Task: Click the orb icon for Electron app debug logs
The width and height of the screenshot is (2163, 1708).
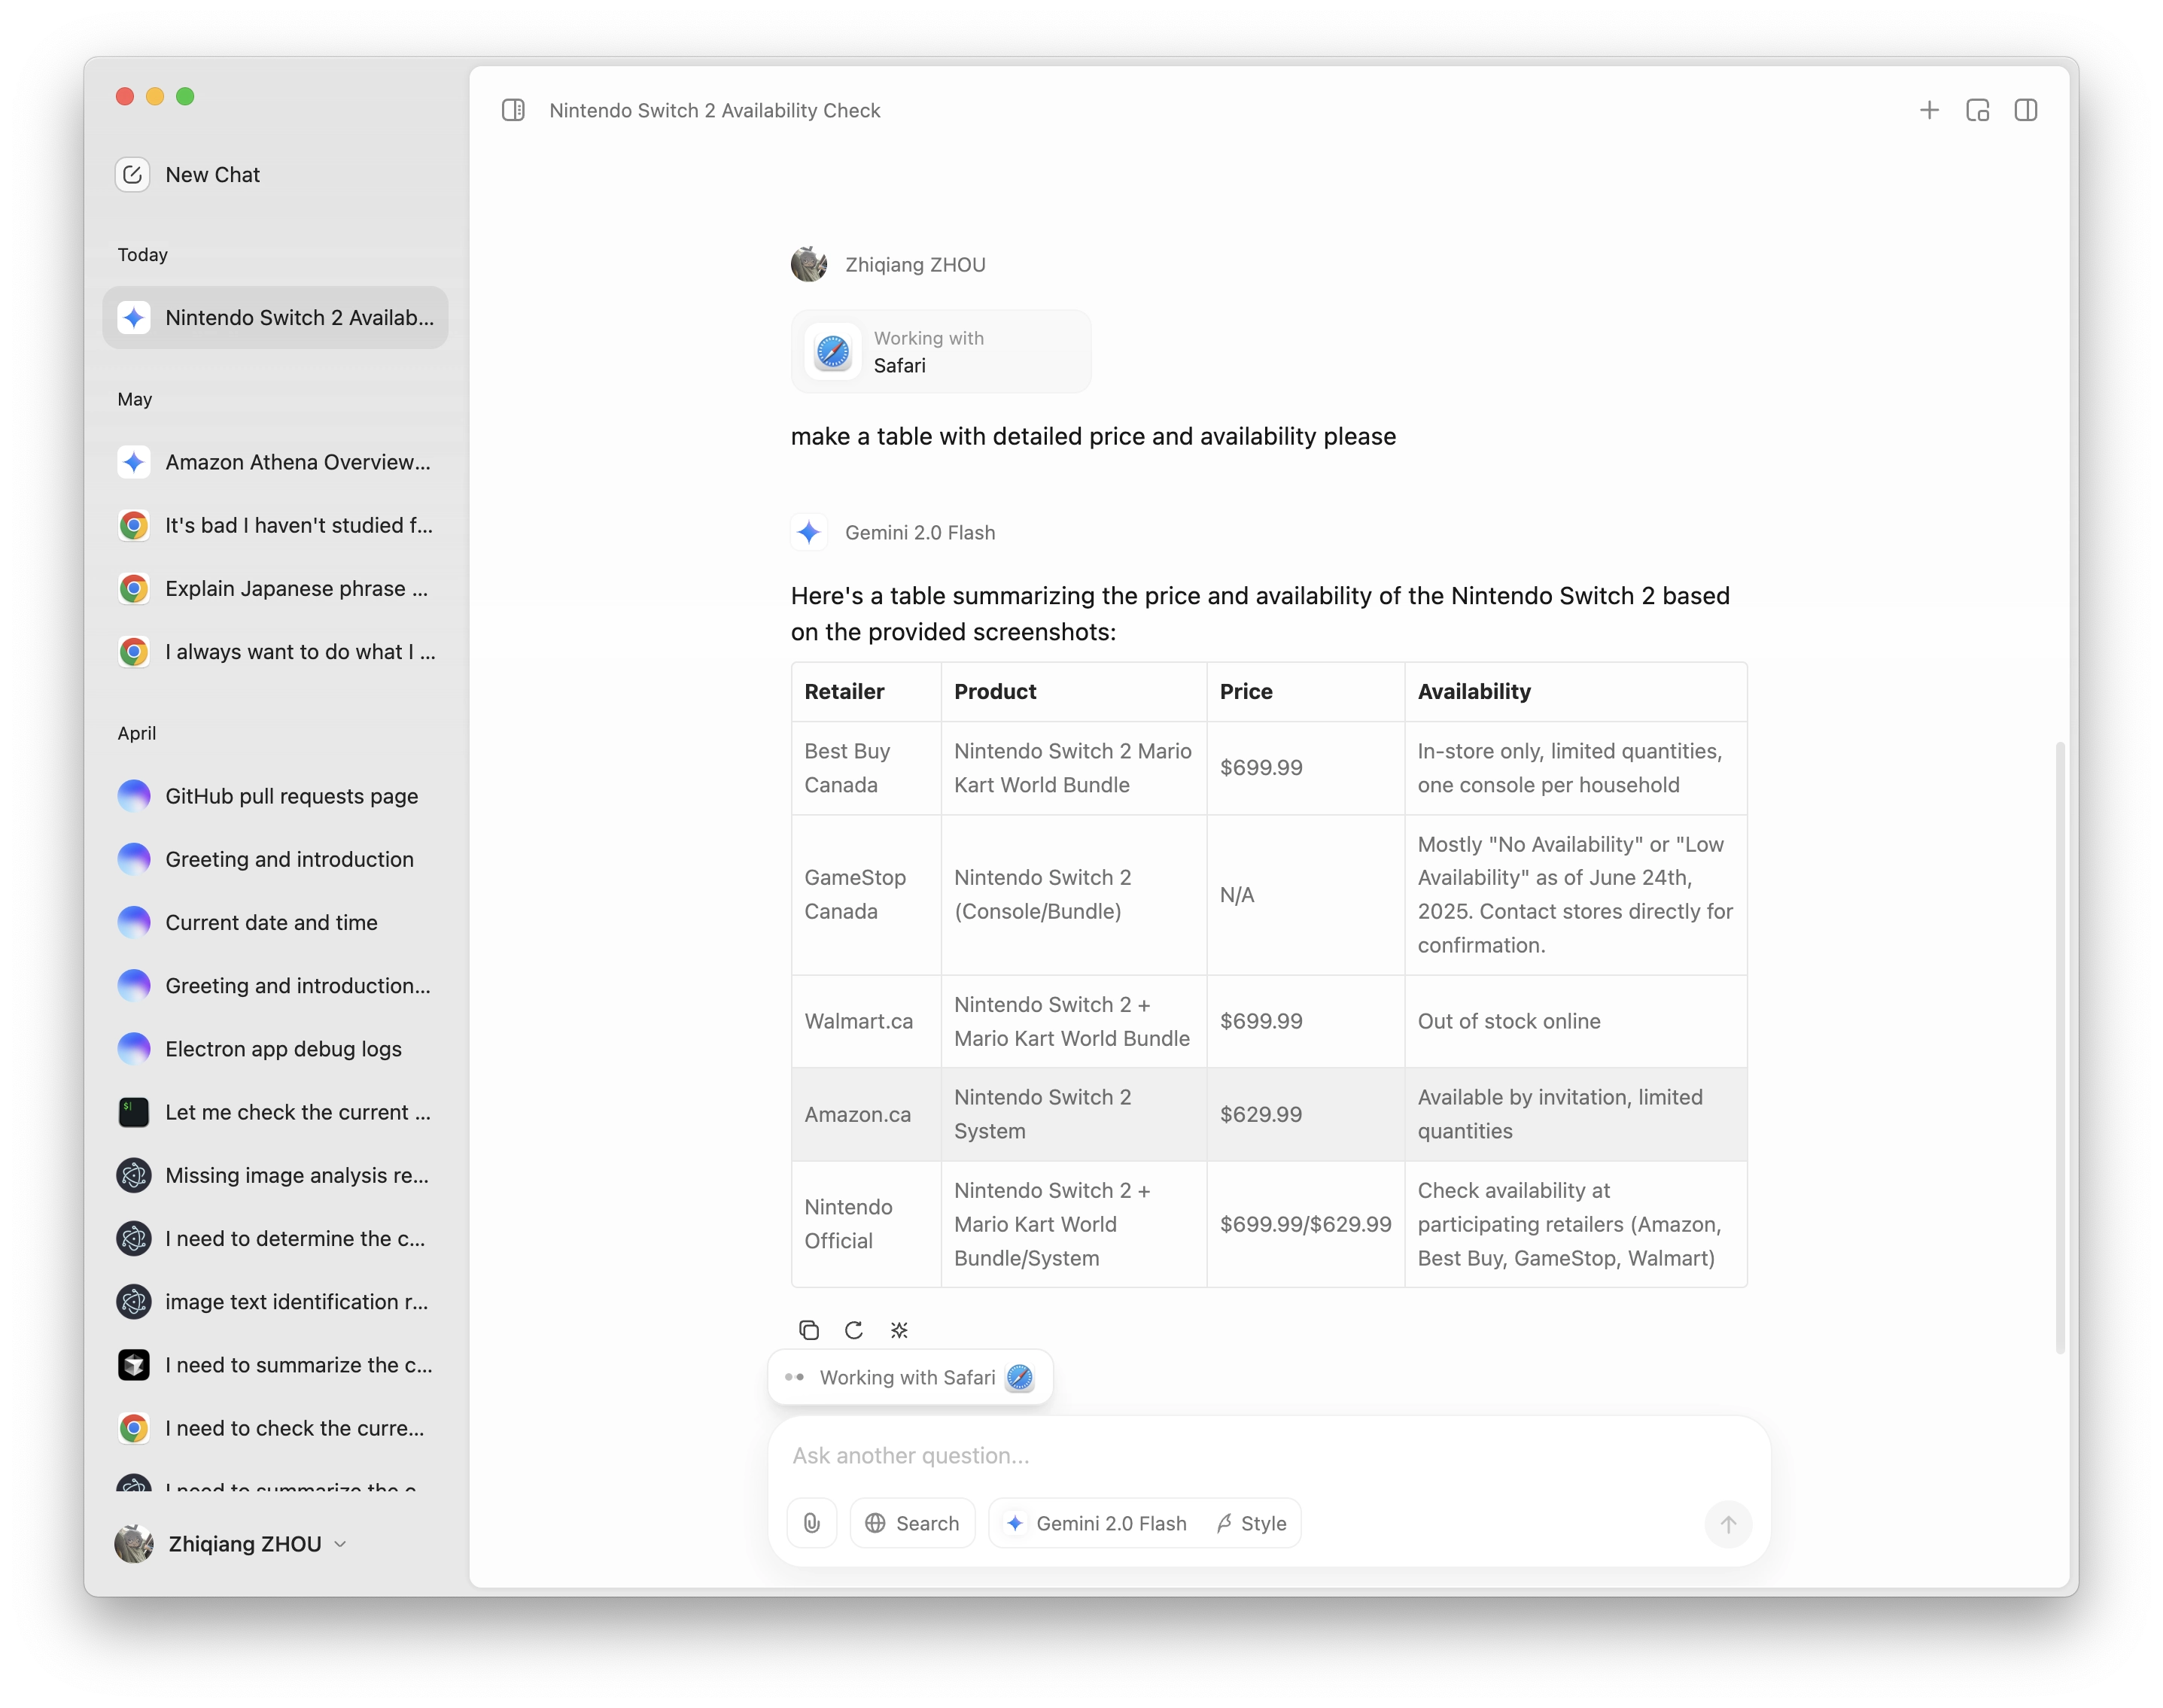Action: 134,1049
